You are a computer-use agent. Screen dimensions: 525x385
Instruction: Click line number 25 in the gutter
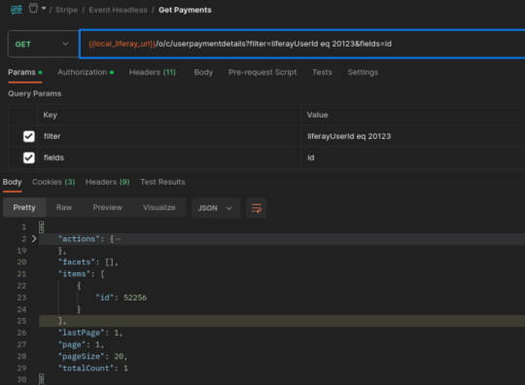click(21, 321)
